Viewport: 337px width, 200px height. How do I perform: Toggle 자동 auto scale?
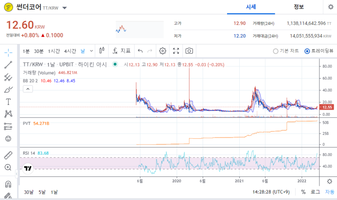330,192
